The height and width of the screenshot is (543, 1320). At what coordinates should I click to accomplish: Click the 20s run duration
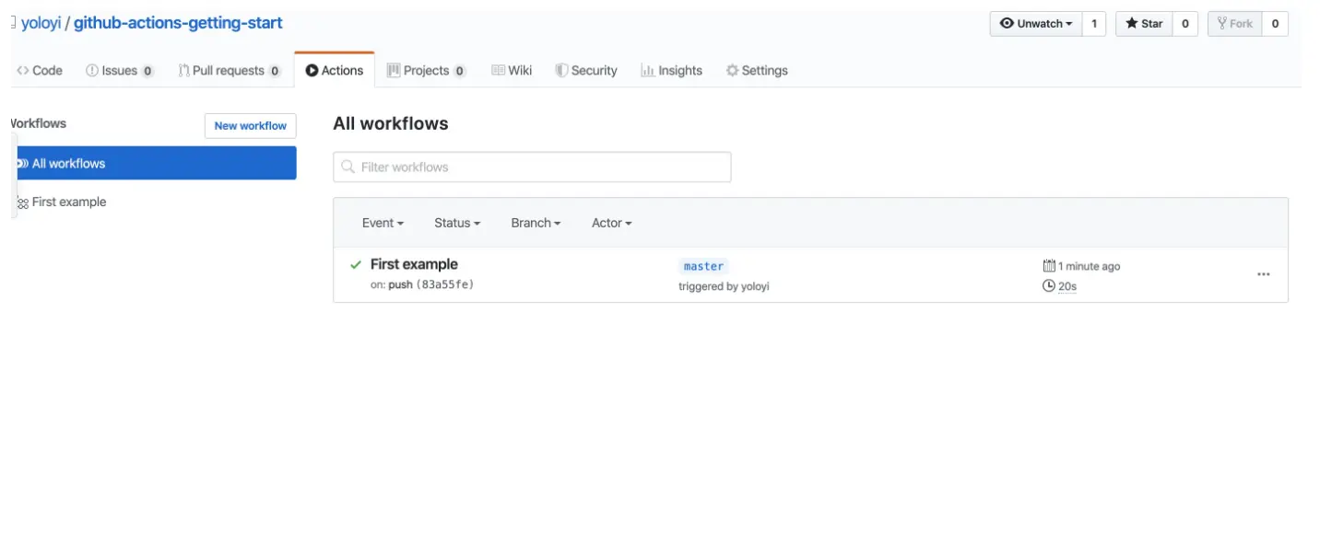pos(1067,286)
